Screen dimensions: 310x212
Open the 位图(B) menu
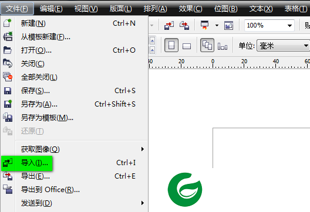226,9
